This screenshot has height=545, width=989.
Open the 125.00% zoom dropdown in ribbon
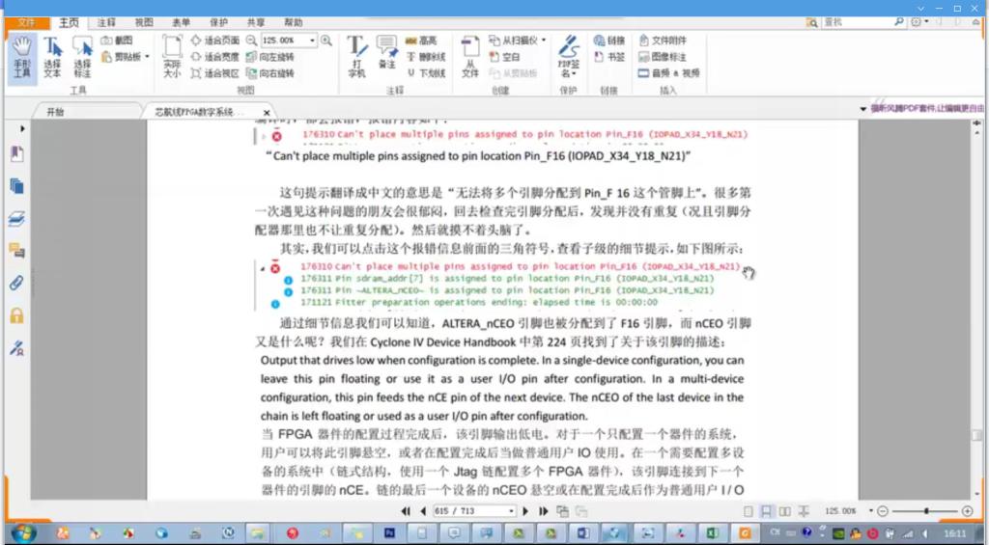[312, 41]
